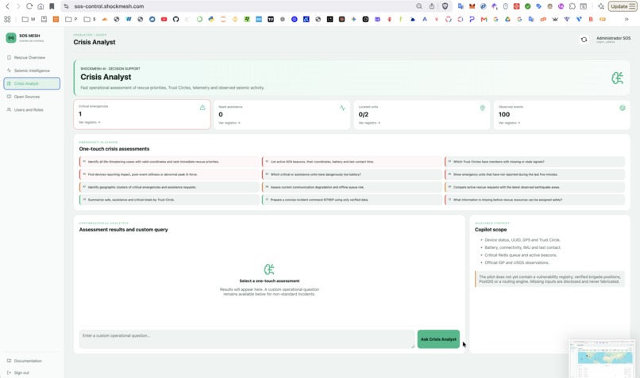
Task: Click Ask Crisis Analyst button
Action: point(438,339)
